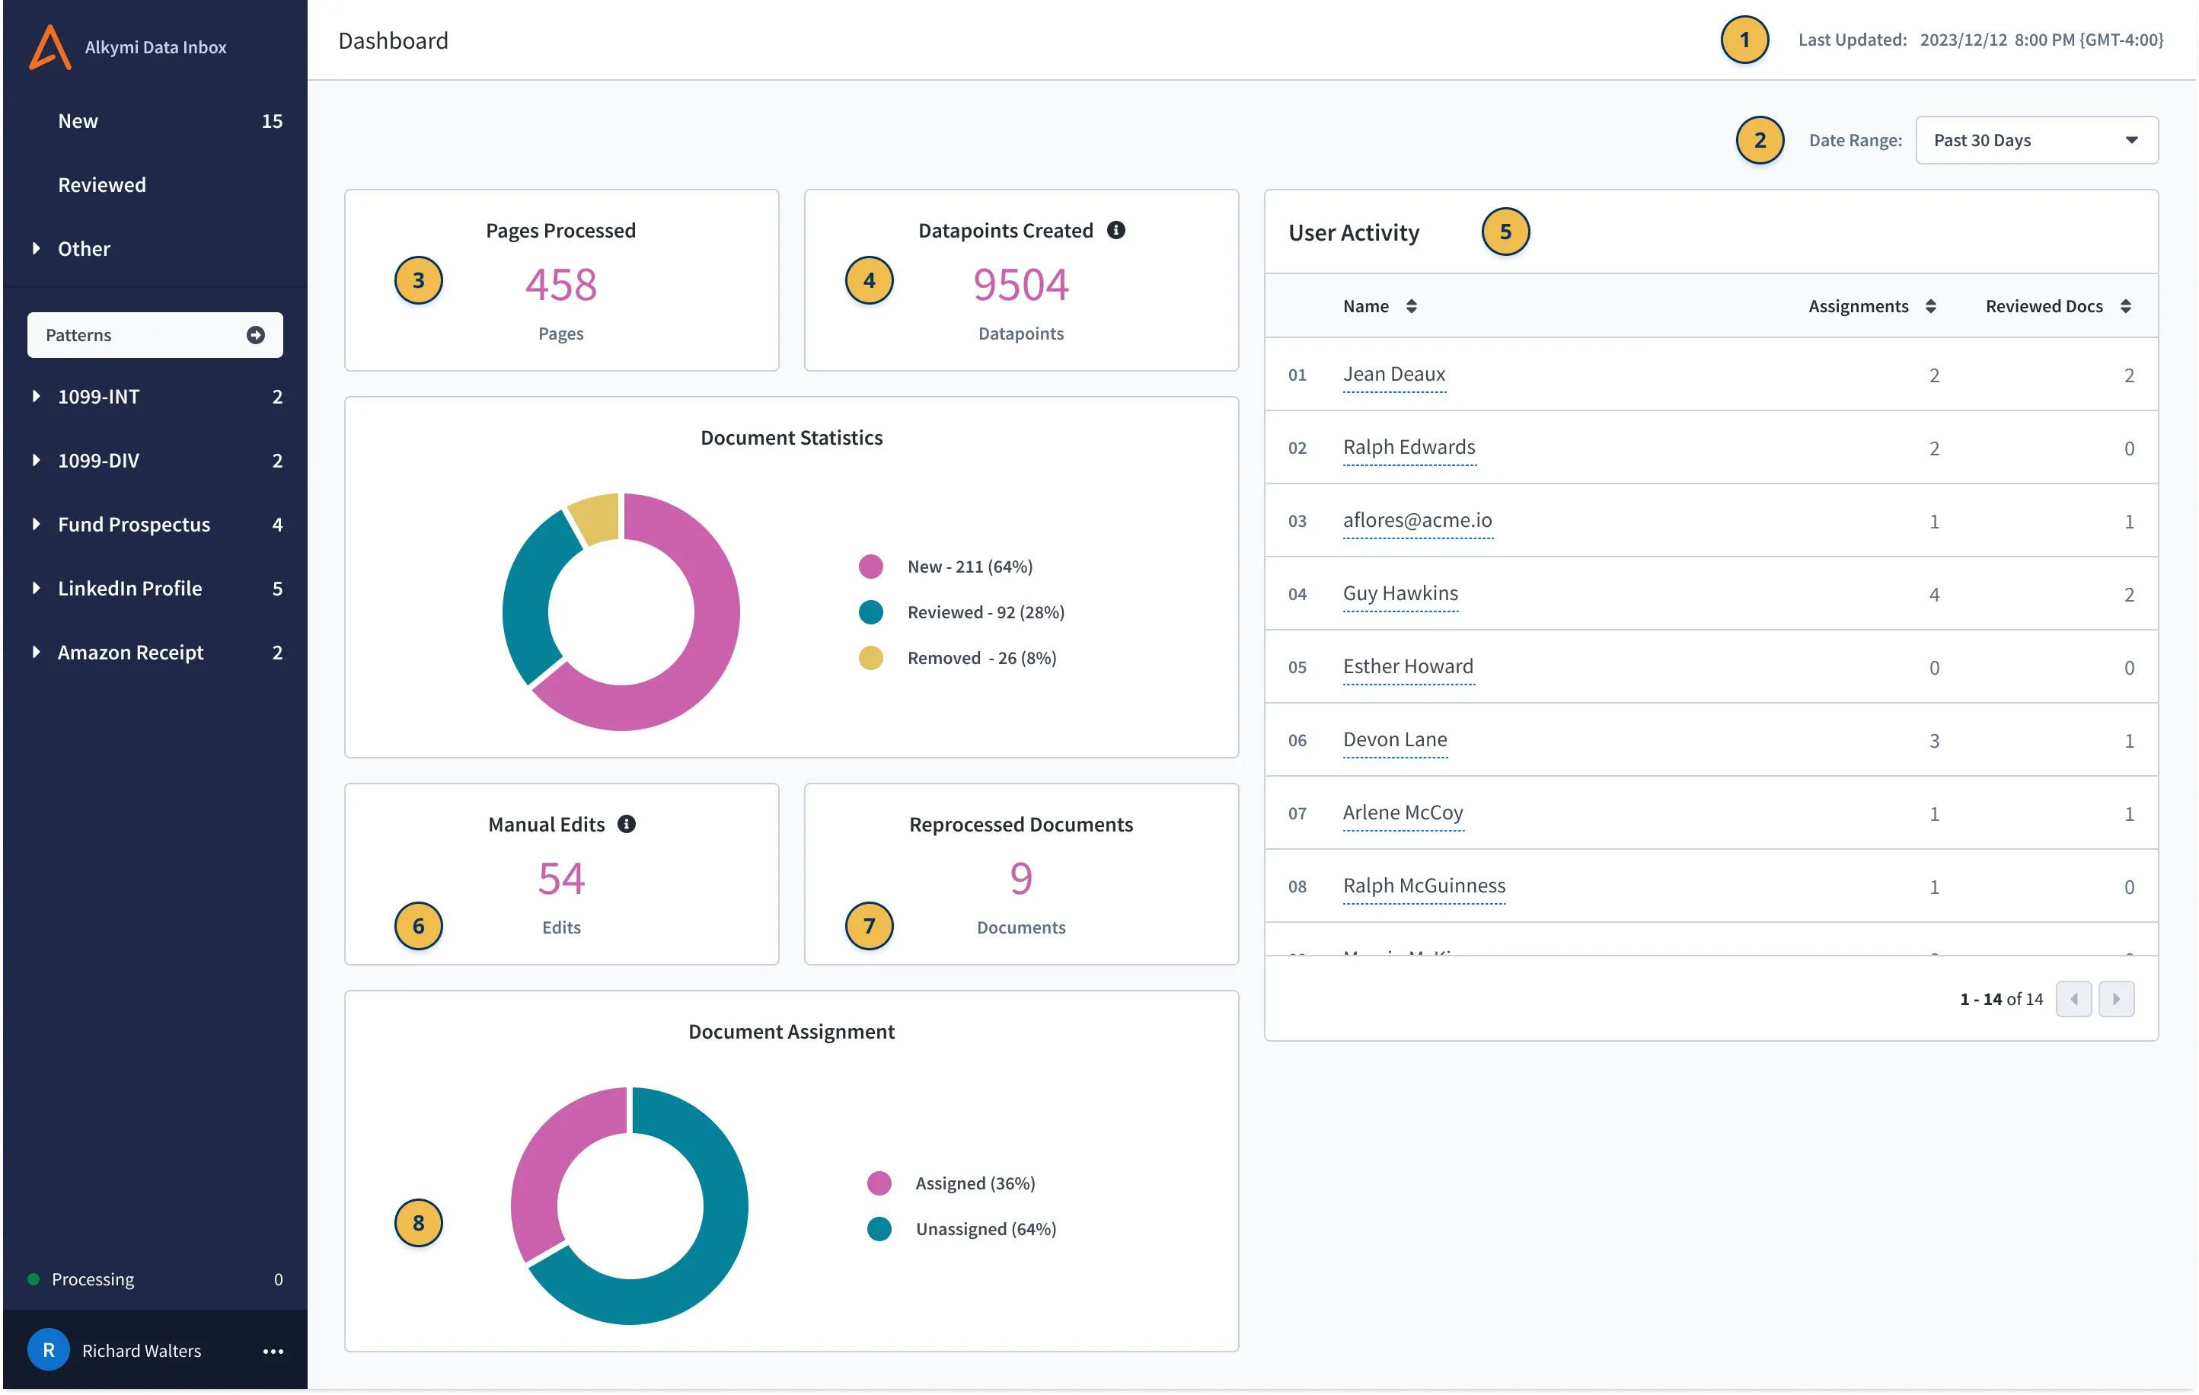Expand the 1099-INT pattern
Image resolution: width=2199 pixels, height=1395 pixels.
(x=36, y=396)
